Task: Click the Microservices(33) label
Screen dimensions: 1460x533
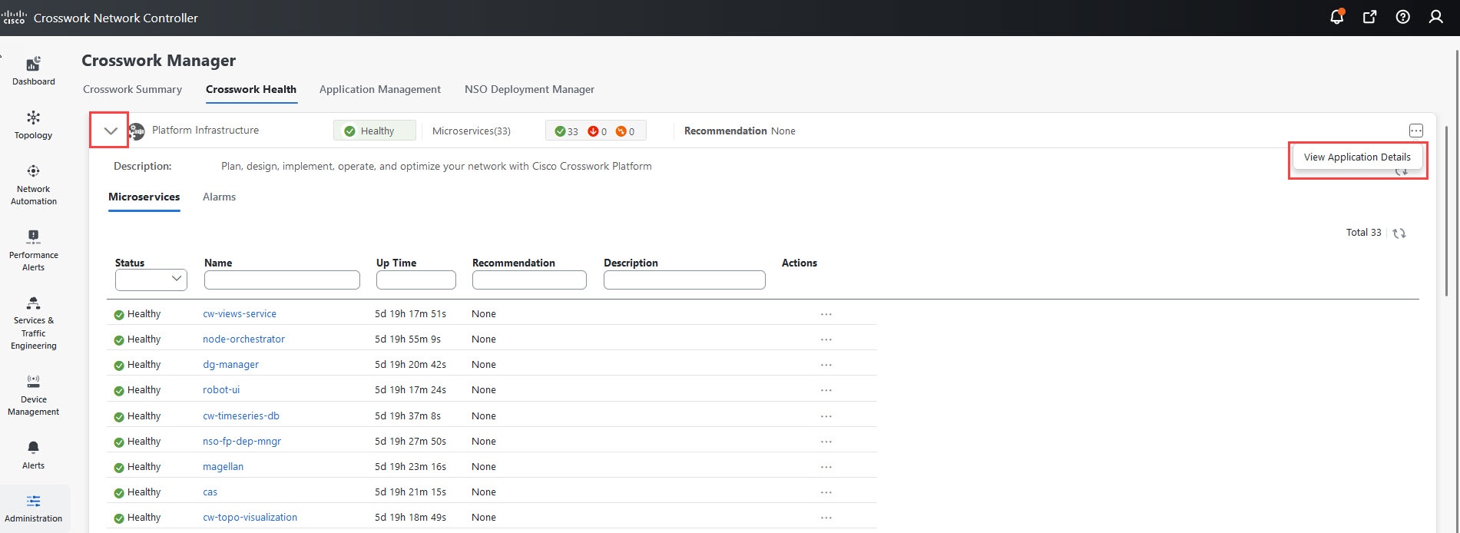Action: pyautogui.click(x=471, y=131)
